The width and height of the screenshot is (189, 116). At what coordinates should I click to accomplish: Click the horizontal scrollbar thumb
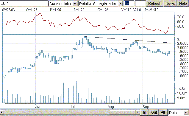click(x=122, y=112)
